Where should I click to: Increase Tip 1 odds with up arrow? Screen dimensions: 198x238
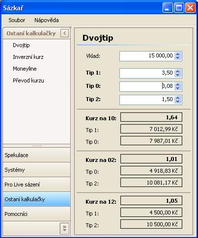click(x=178, y=71)
